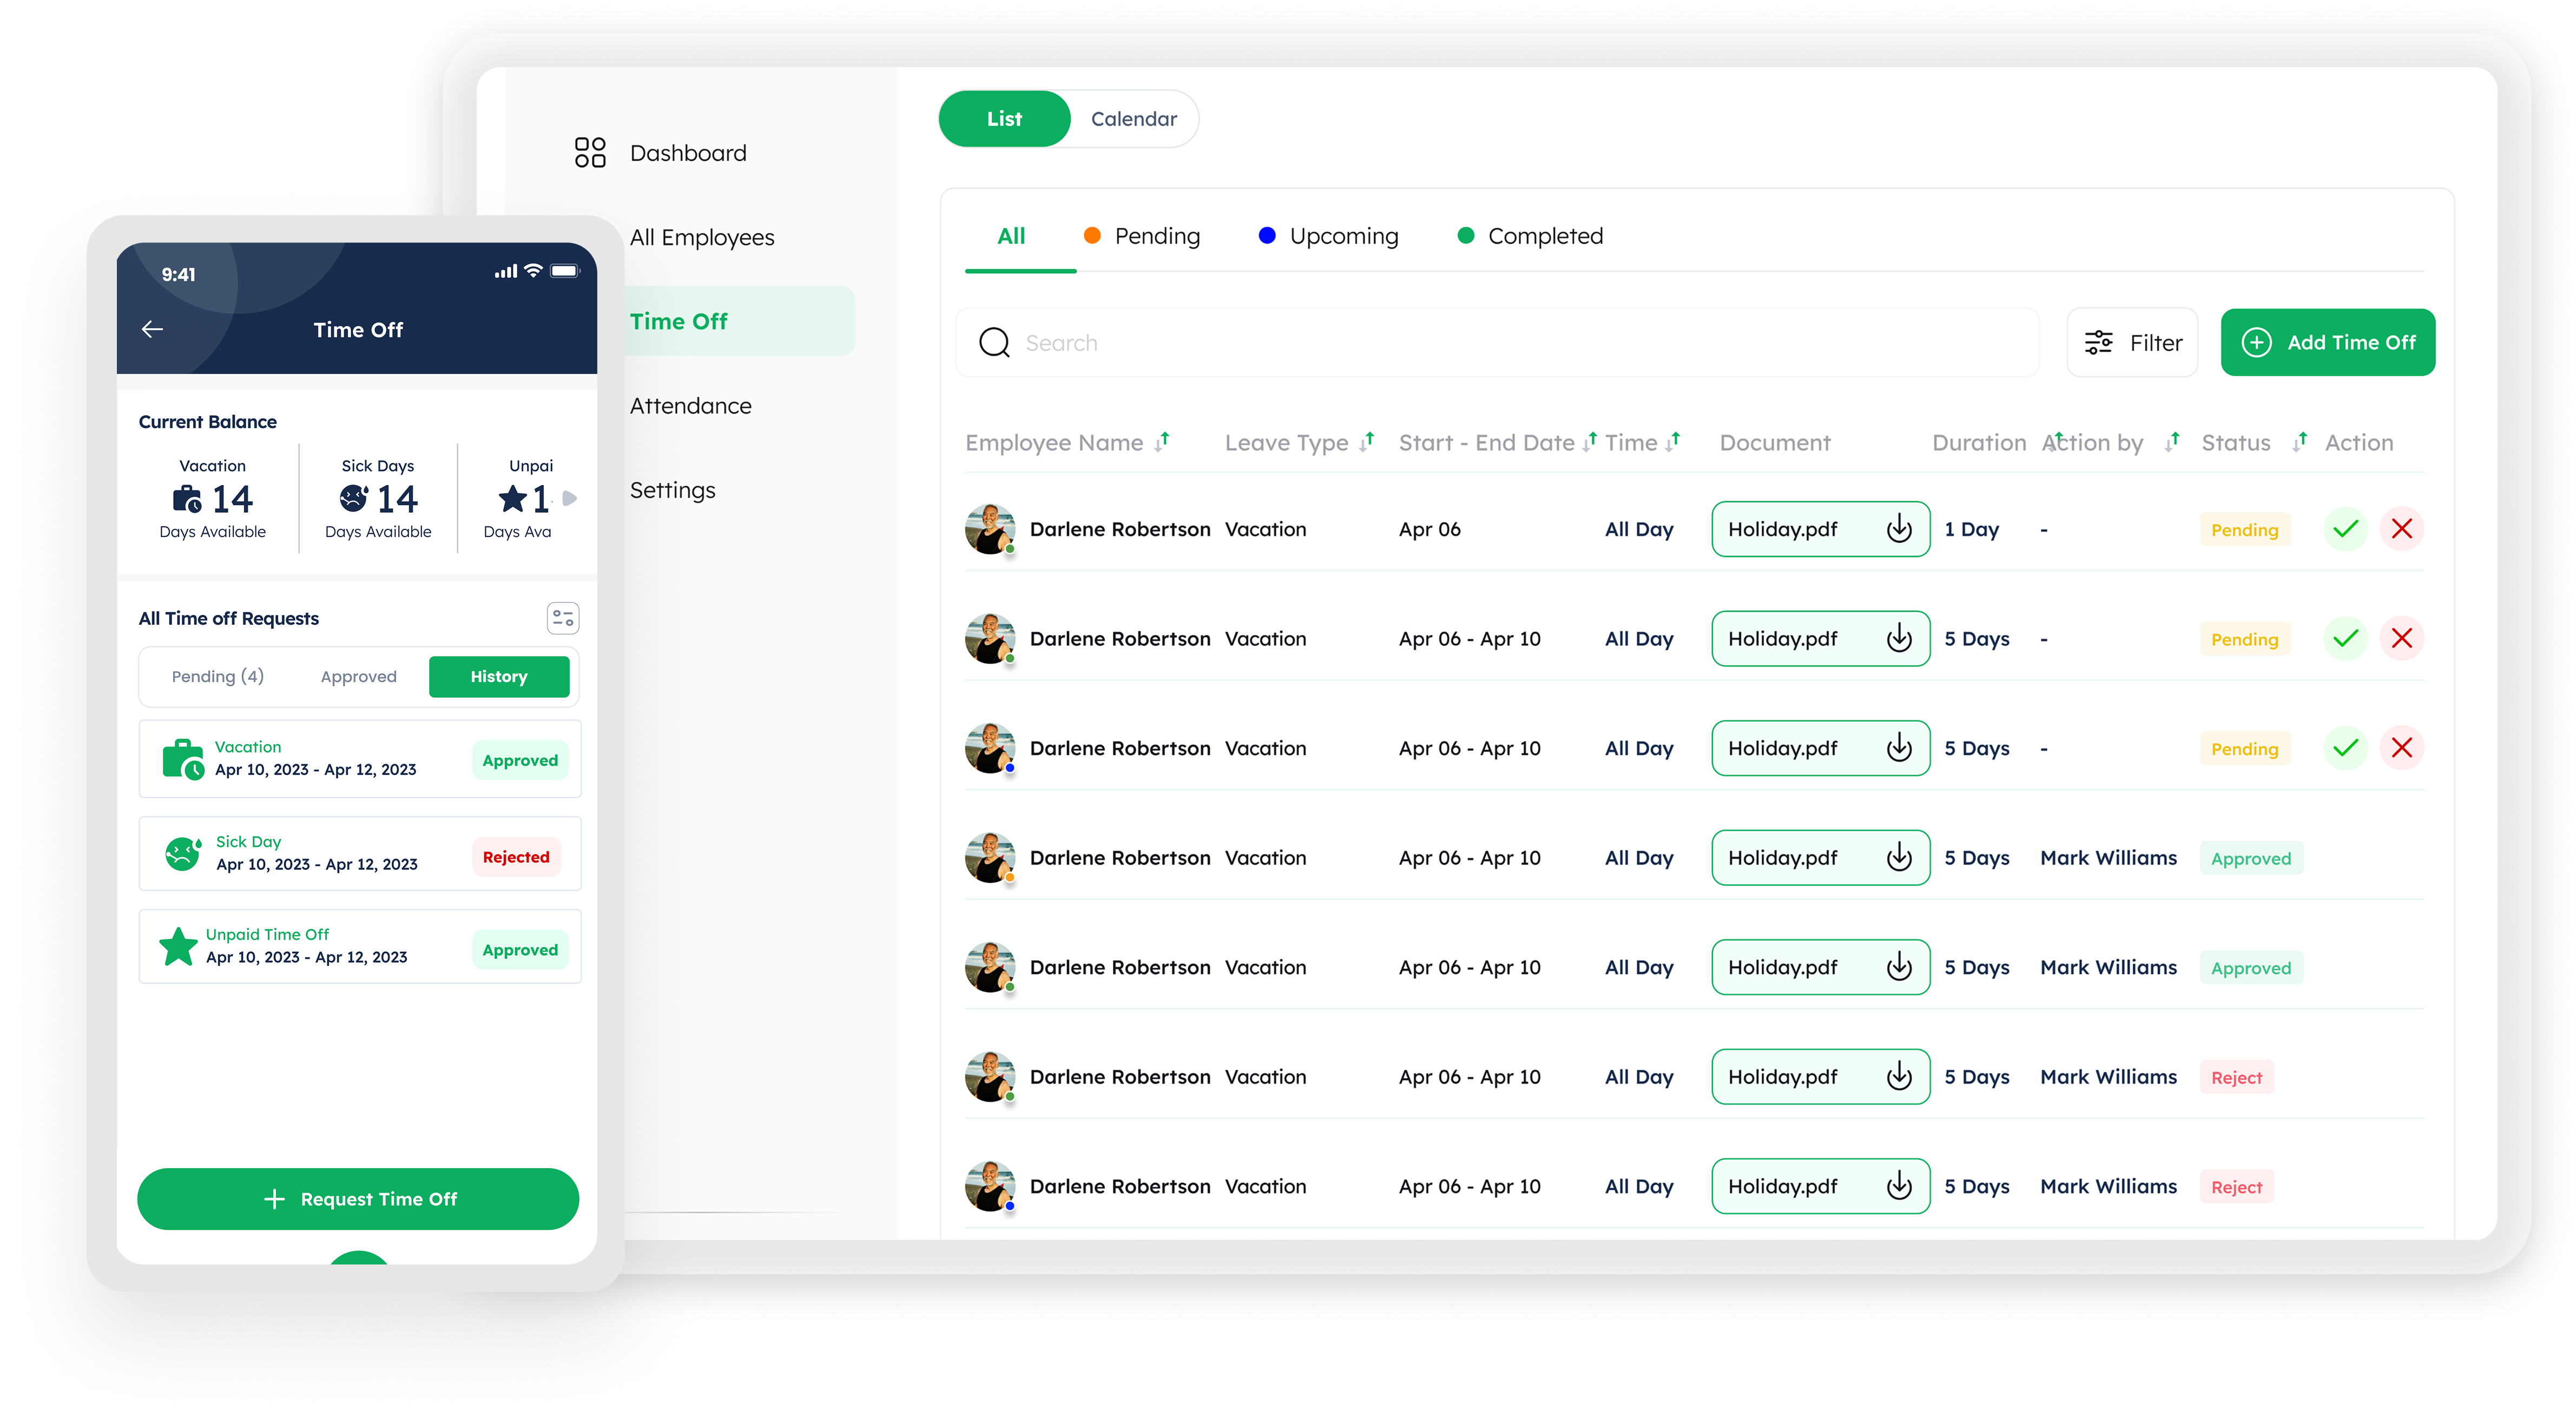Sort by Employee Name column arrow

1162,442
